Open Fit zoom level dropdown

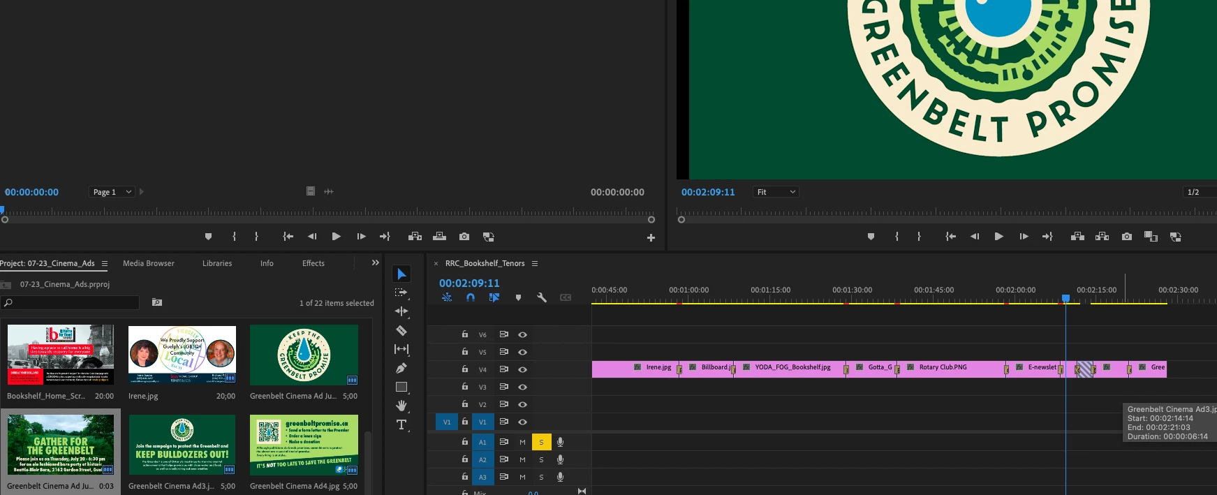[776, 192]
